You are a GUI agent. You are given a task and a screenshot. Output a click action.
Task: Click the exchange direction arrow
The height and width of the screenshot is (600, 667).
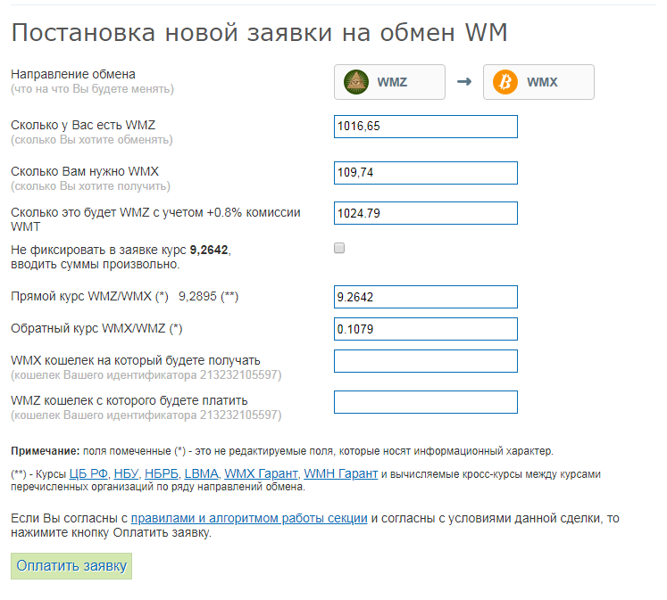pyautogui.click(x=464, y=81)
